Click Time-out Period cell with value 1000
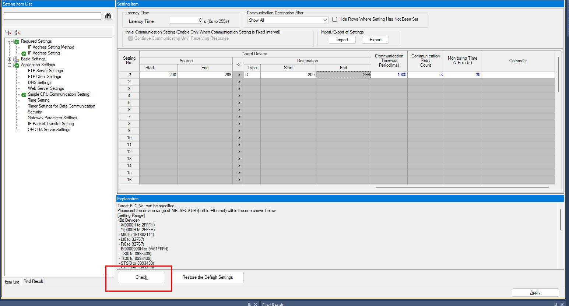Image resolution: width=569 pixels, height=306 pixels. tap(389, 75)
